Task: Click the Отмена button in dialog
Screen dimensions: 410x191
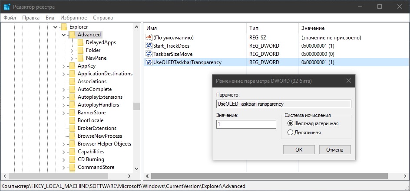Action: click(335, 149)
